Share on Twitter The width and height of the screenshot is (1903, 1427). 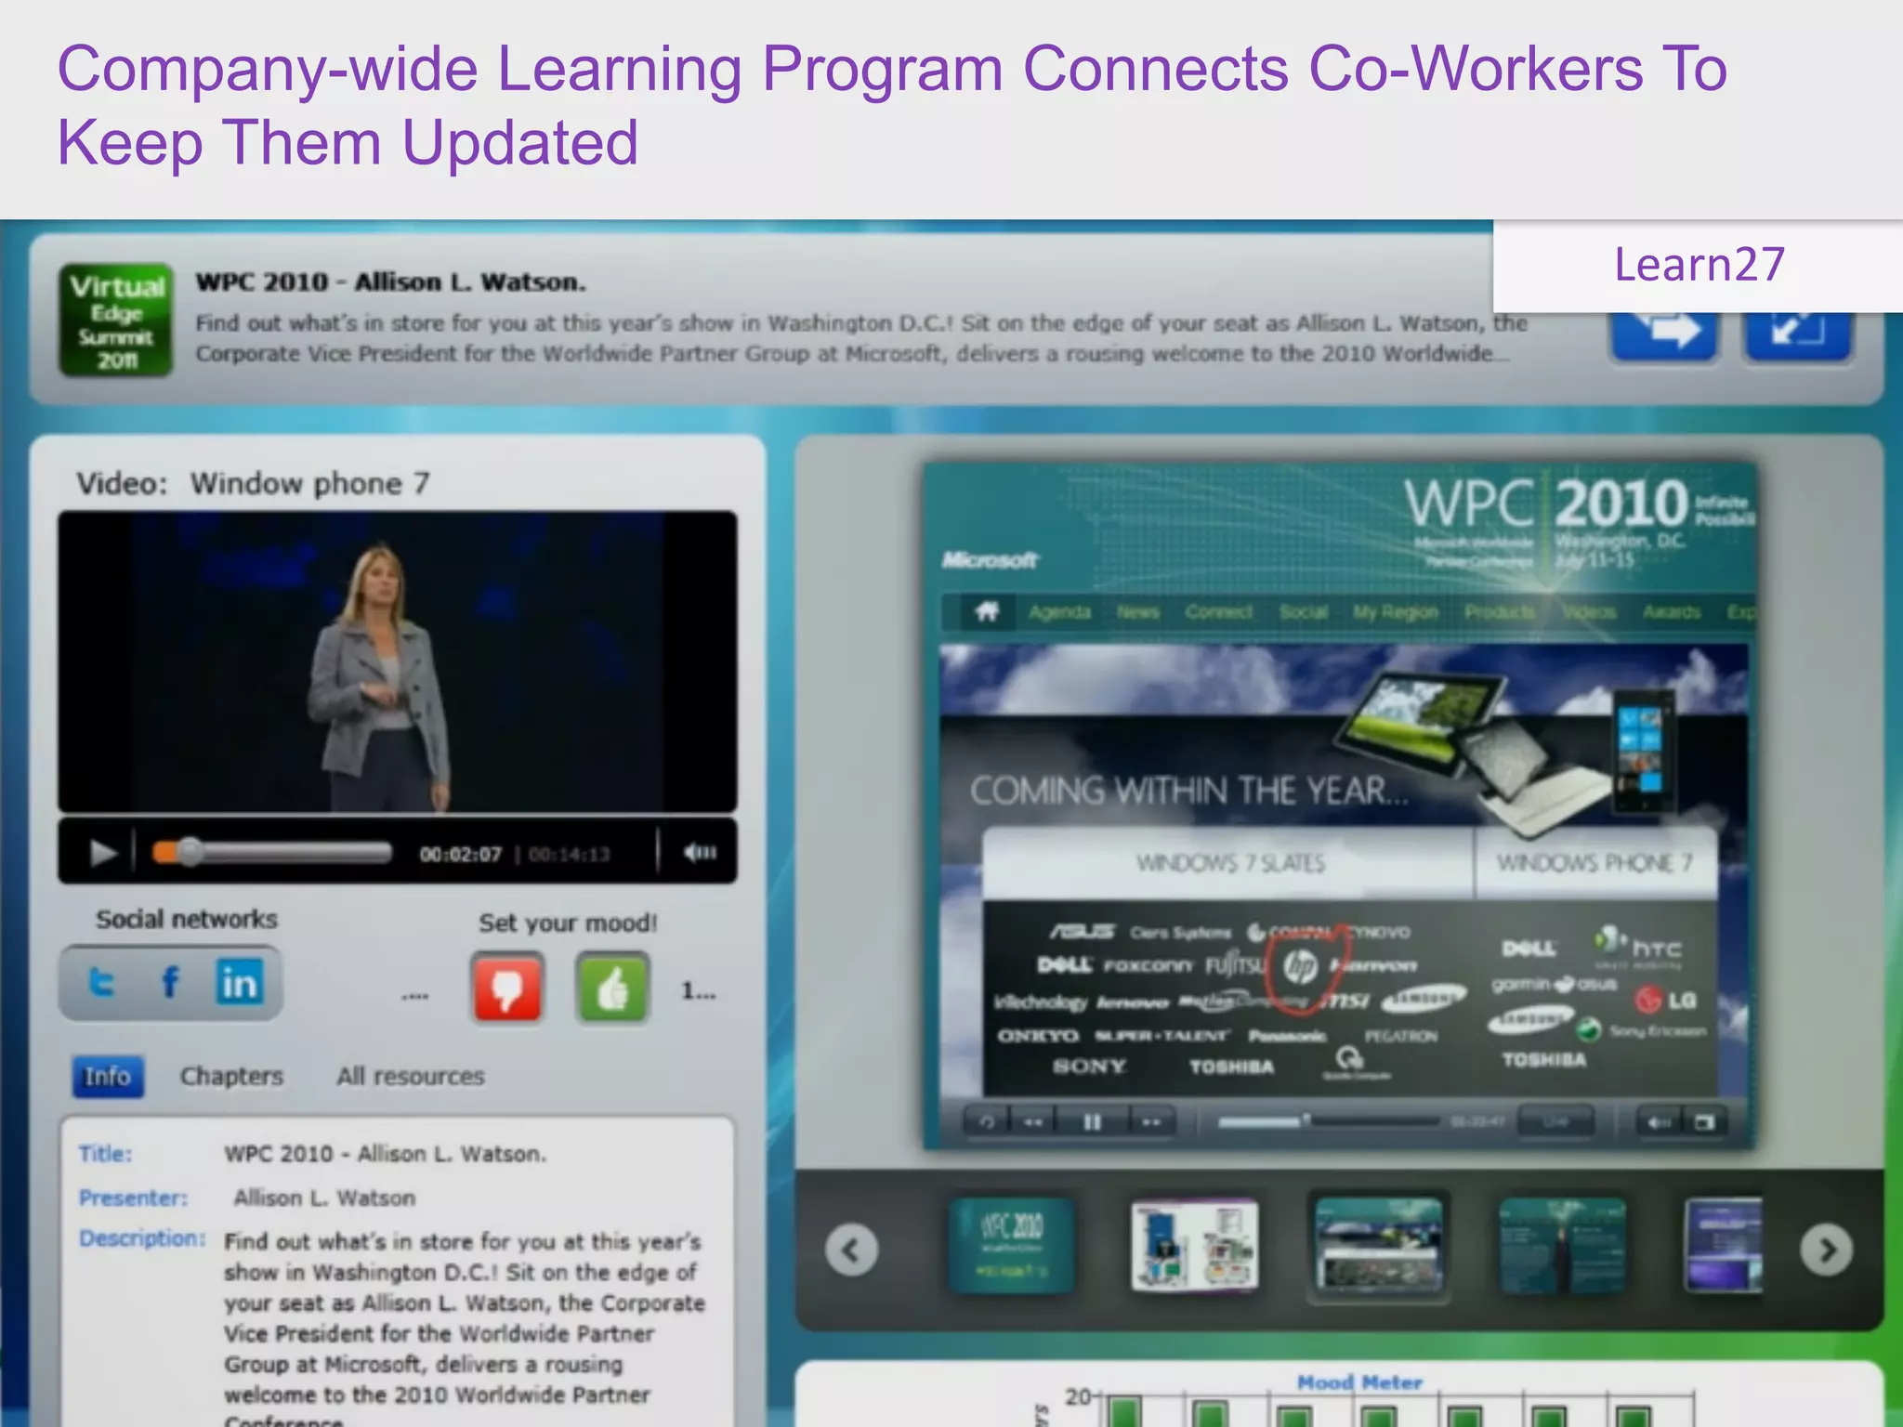(100, 982)
